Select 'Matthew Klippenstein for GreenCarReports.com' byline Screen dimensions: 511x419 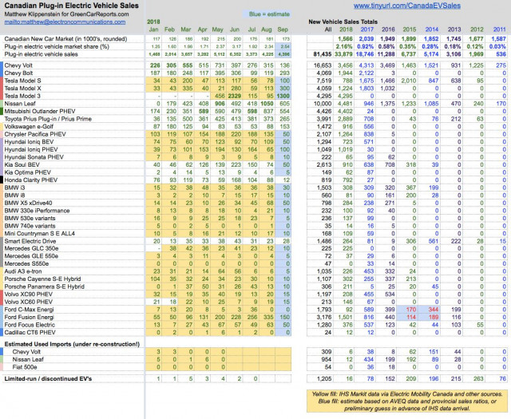[x=66, y=14]
